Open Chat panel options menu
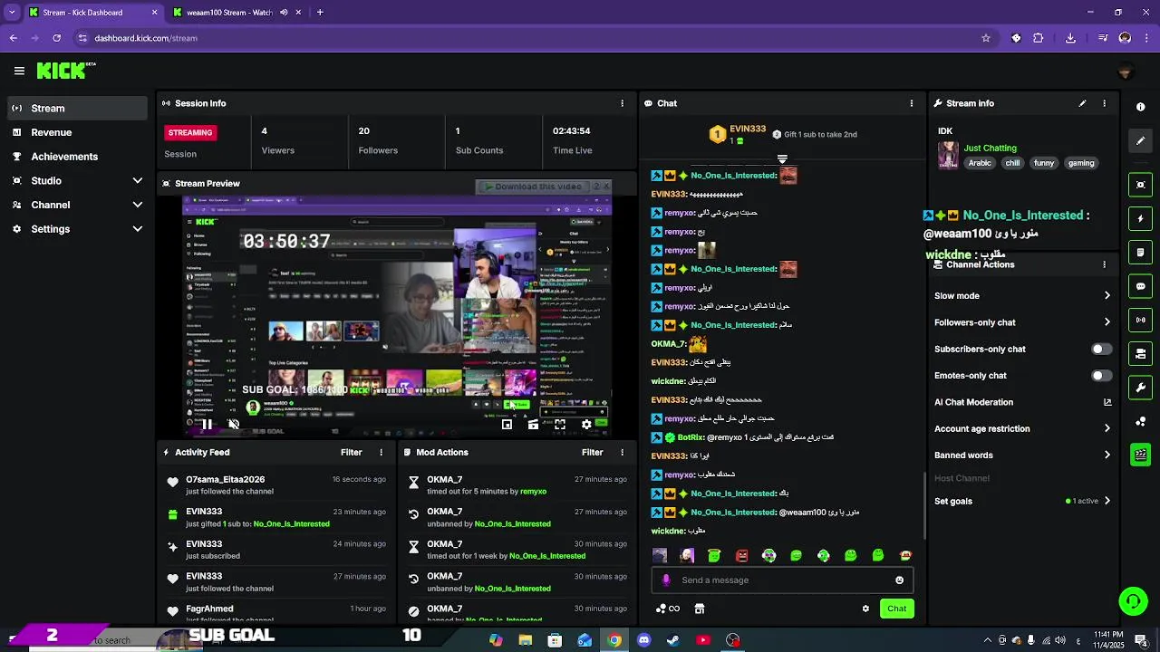This screenshot has height=652, width=1160. pyautogui.click(x=912, y=103)
